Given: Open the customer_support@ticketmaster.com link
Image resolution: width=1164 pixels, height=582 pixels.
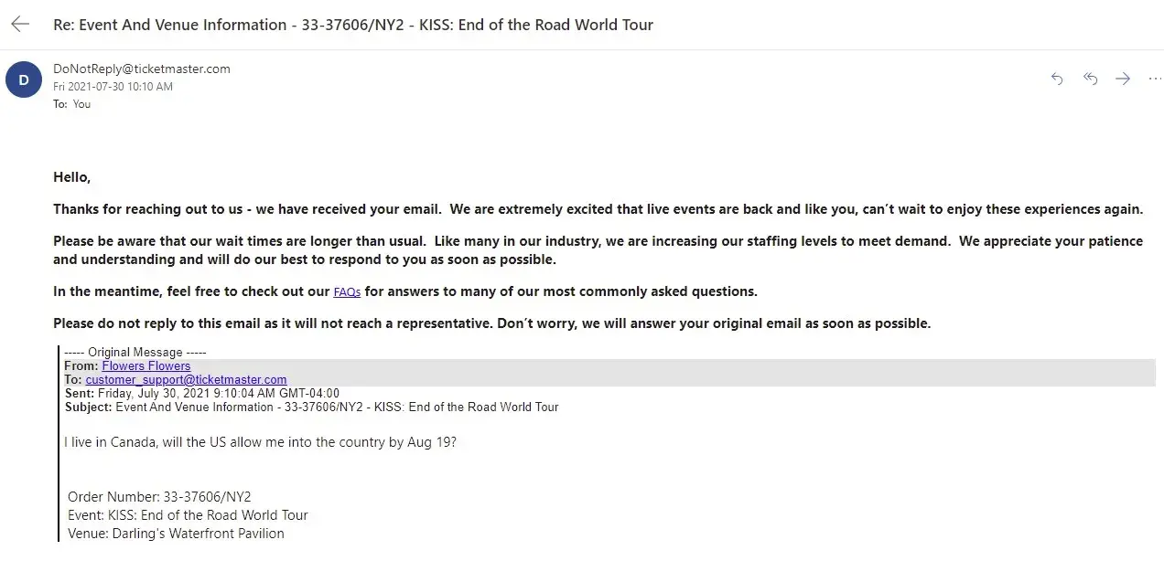Looking at the screenshot, I should coord(186,379).
